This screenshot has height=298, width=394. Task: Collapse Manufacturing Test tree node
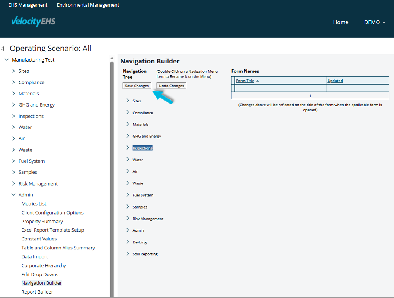7,60
